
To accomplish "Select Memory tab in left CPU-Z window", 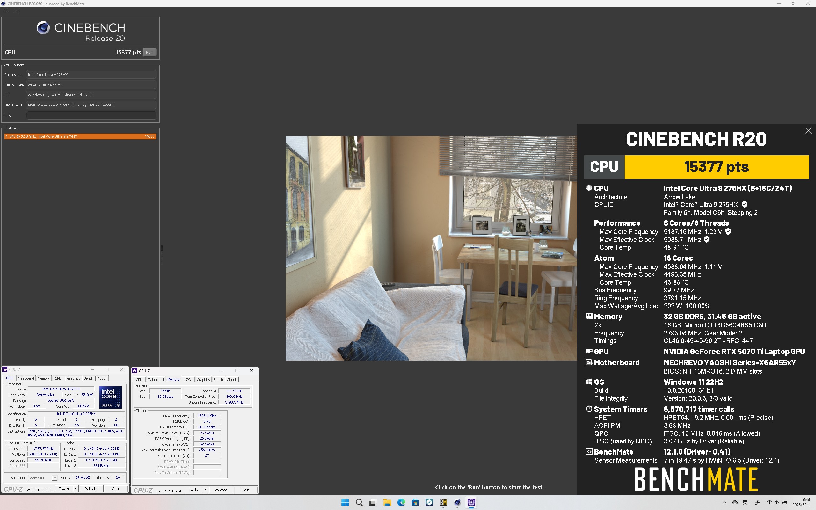I will coord(43,378).
